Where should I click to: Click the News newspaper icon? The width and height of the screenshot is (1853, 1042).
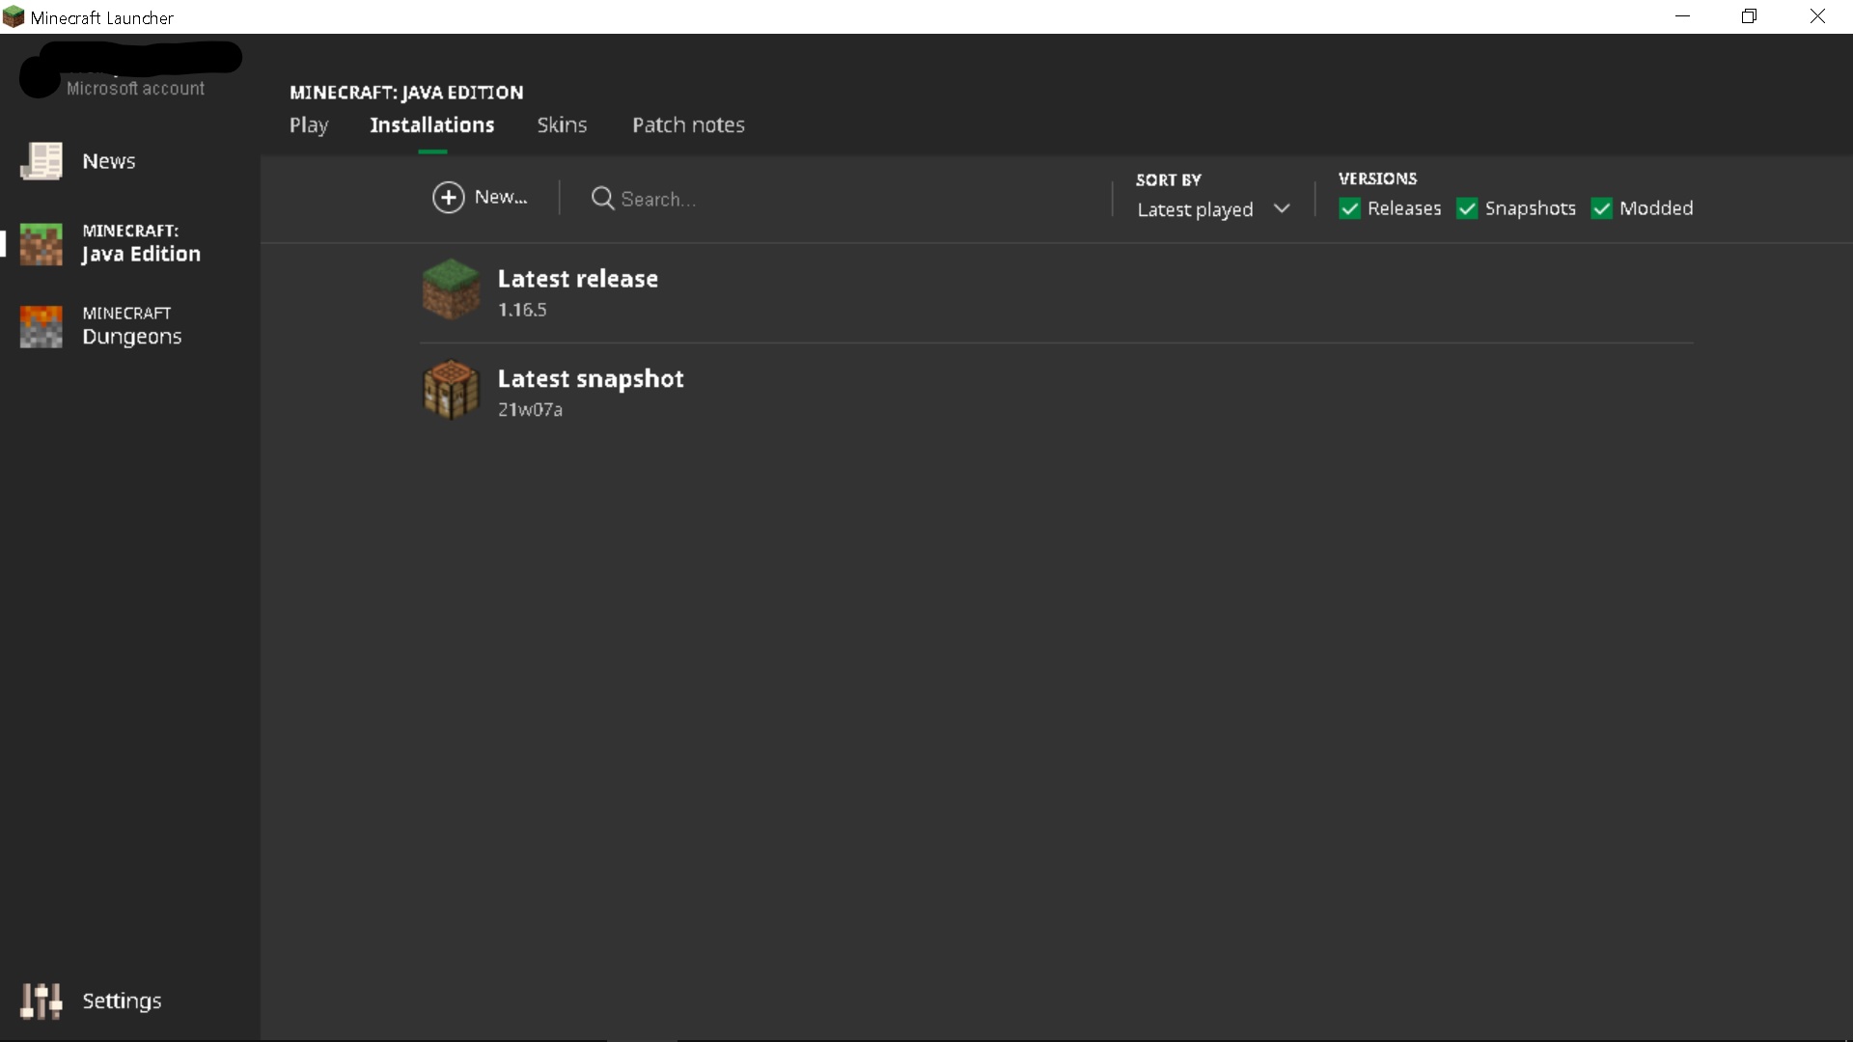pyautogui.click(x=41, y=161)
